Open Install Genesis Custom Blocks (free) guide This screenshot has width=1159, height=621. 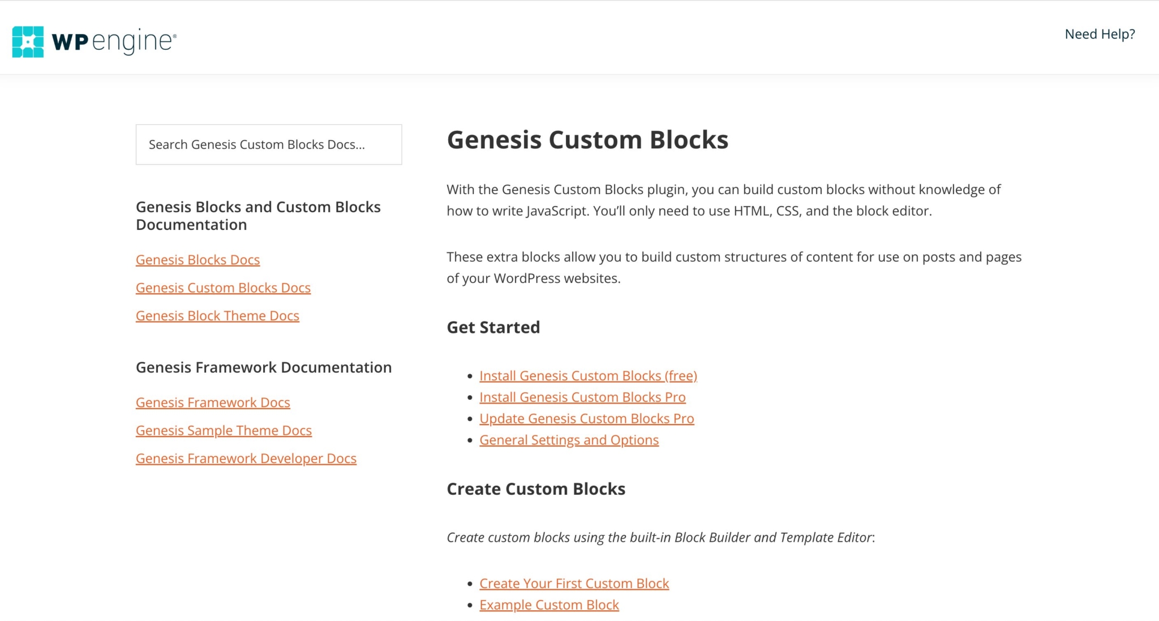click(x=588, y=375)
